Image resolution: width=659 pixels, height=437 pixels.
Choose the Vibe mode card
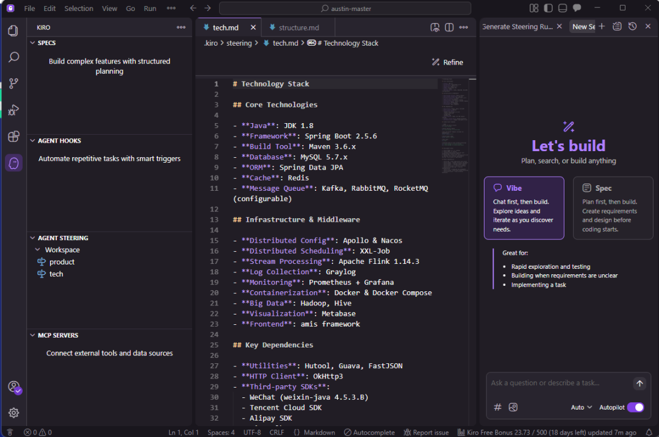click(x=524, y=208)
